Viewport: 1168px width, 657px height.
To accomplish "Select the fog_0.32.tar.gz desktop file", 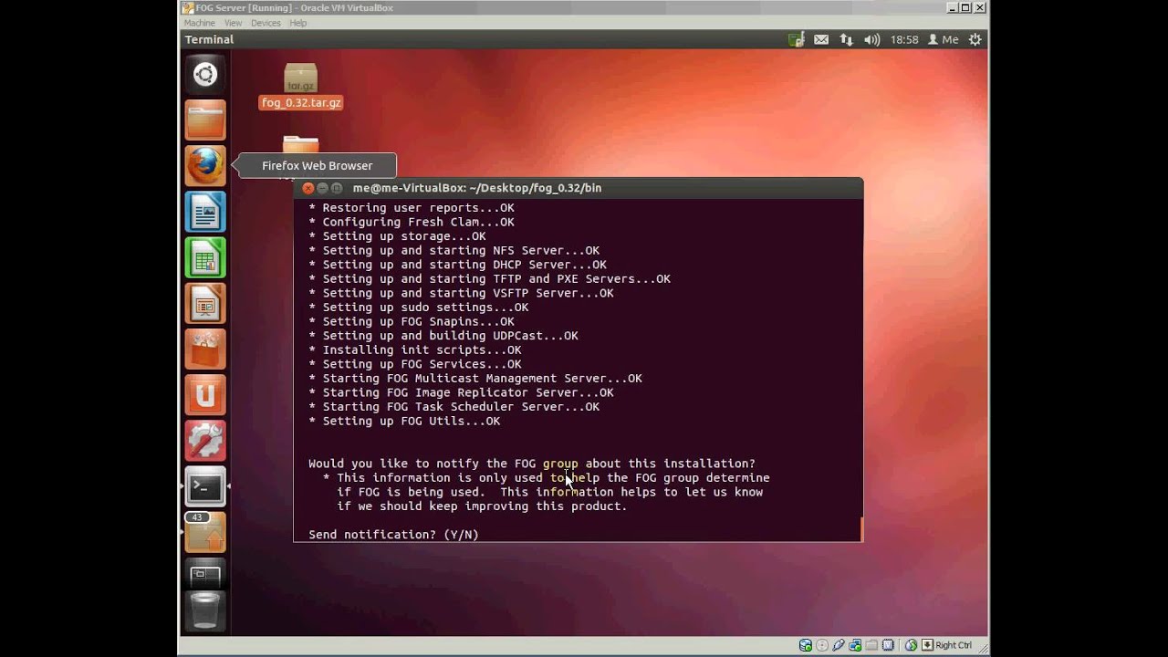I will (300, 88).
